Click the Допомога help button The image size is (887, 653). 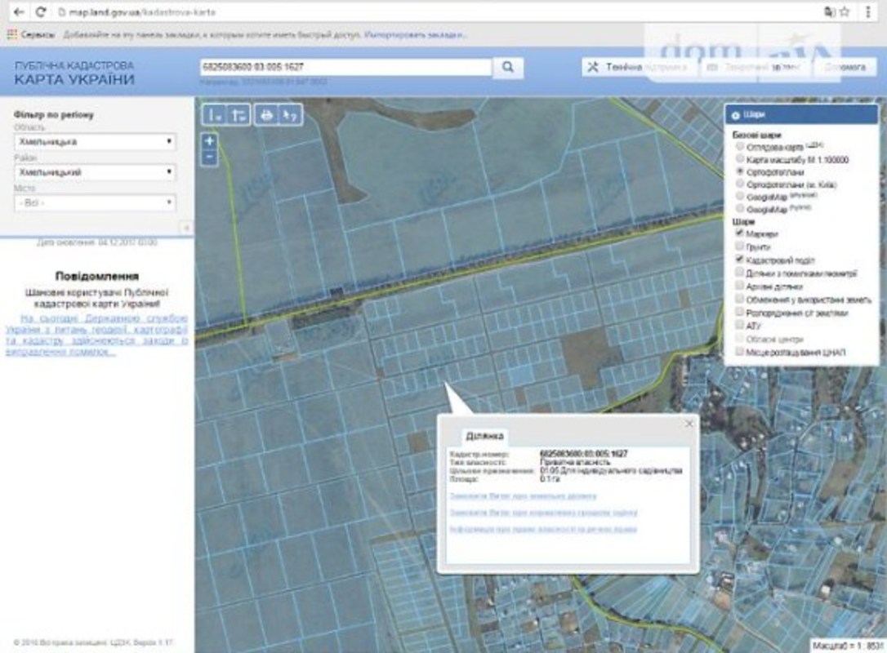[845, 67]
